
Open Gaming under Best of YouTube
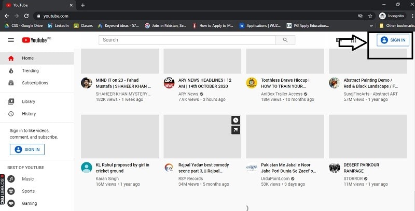37,203
